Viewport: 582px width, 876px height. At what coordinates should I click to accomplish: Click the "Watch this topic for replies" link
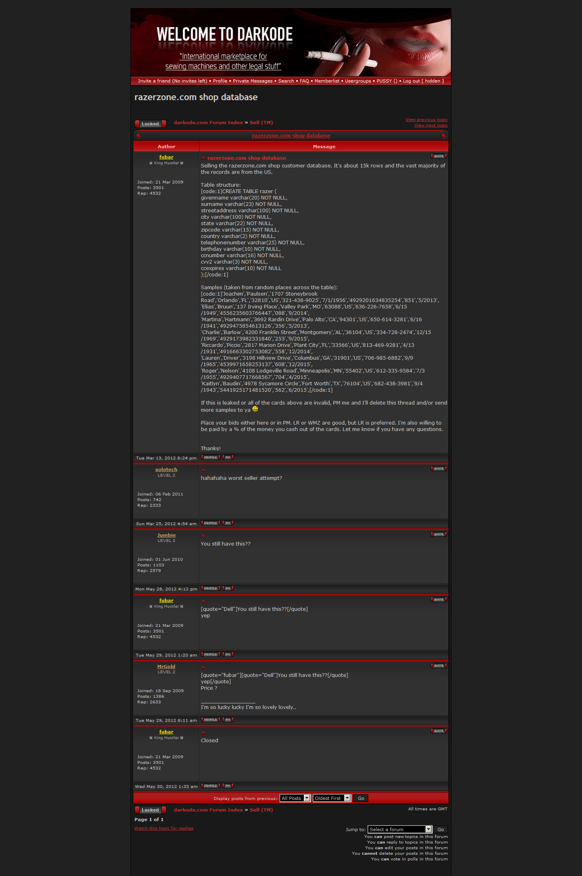(164, 828)
